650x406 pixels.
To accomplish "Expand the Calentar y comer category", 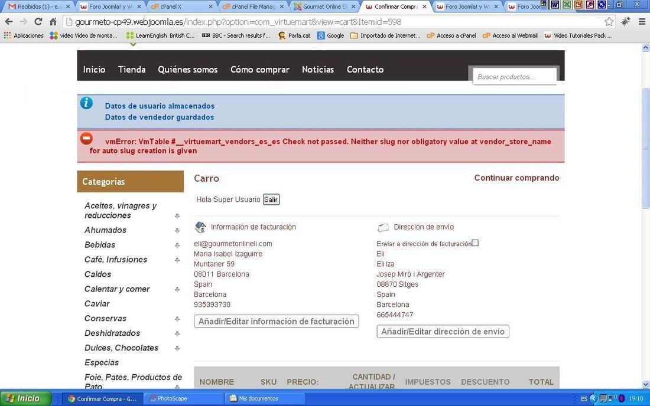I will (x=177, y=289).
